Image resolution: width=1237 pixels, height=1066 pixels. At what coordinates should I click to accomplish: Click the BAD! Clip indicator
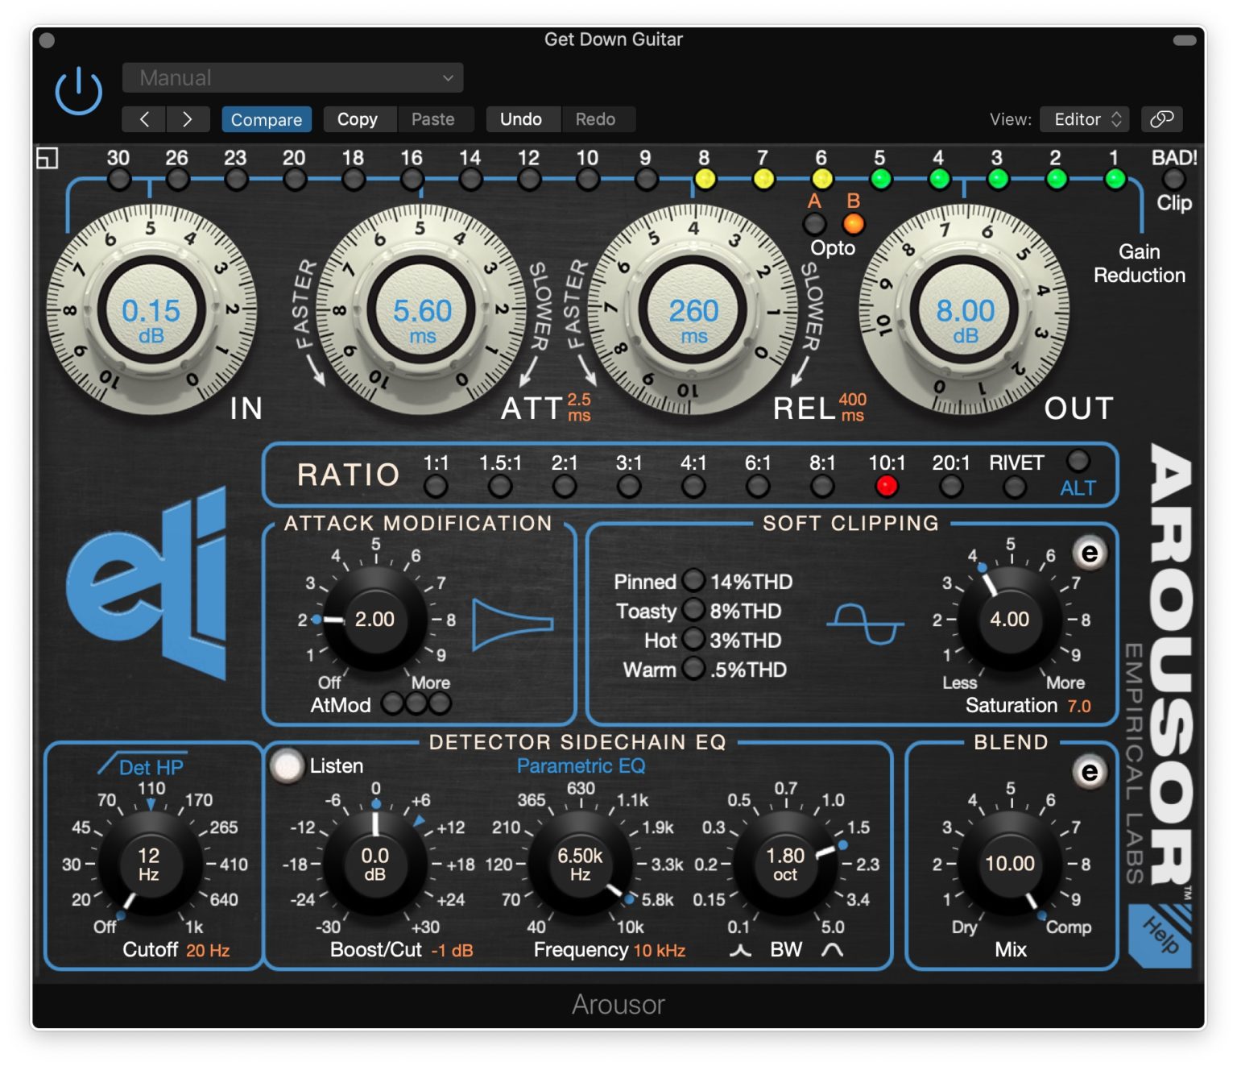click(1173, 179)
